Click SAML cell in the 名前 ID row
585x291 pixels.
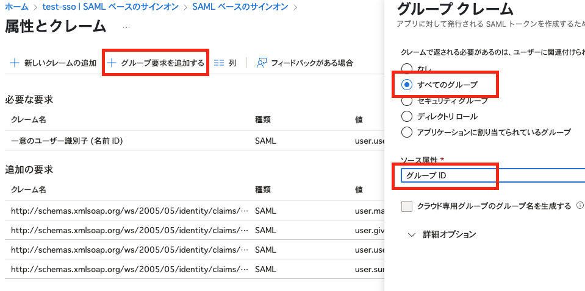[x=265, y=141]
